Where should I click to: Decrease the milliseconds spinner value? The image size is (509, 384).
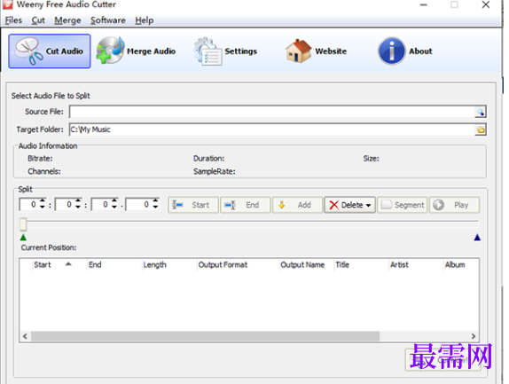(x=155, y=208)
